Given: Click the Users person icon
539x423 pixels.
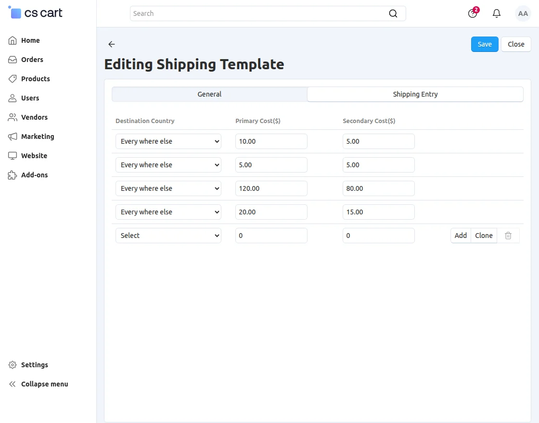Looking at the screenshot, I should (13, 98).
